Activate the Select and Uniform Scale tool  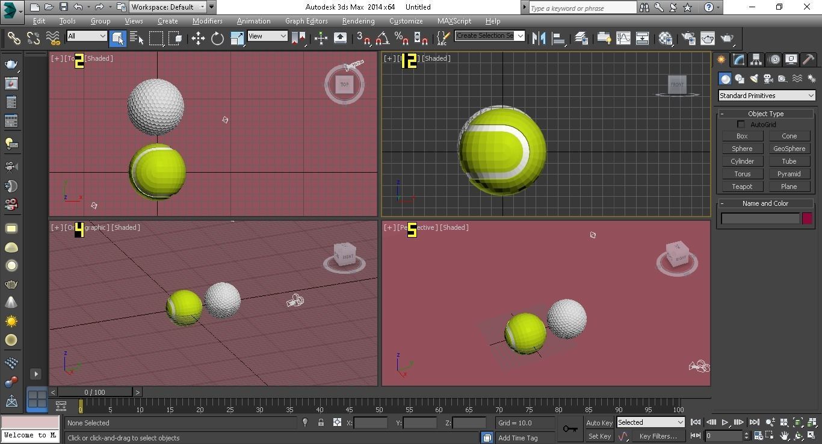(237, 39)
